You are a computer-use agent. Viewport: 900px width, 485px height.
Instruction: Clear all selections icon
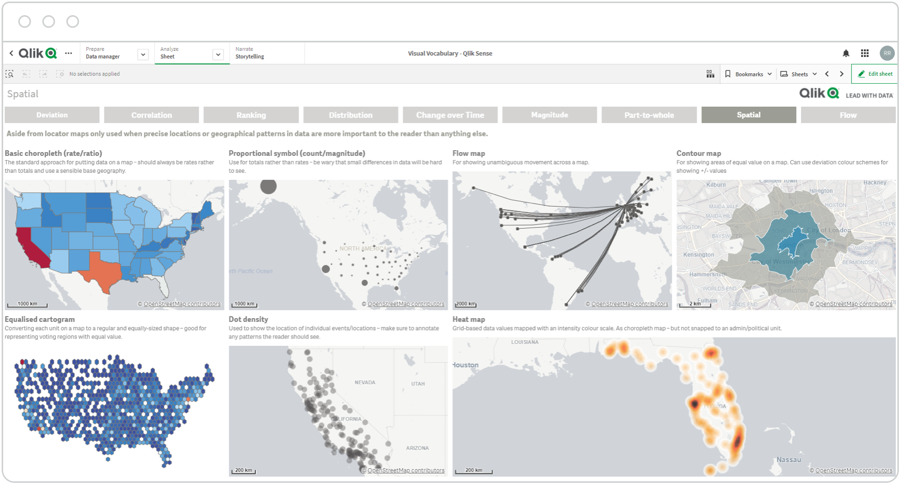click(x=60, y=74)
